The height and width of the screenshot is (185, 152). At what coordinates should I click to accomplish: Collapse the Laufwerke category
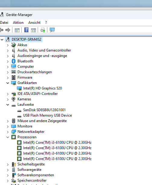point(8,105)
